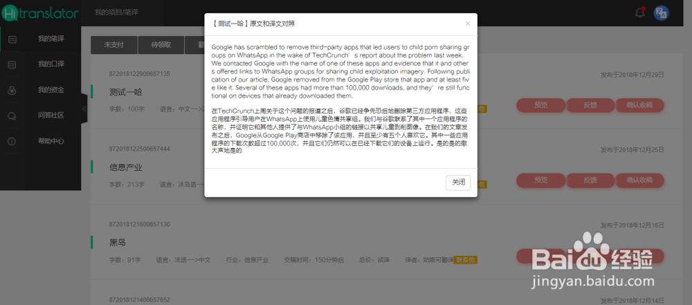Click the 发布于2018年12月16日 date
Image resolution: width=692 pixels, height=305 pixels.
tap(632, 225)
